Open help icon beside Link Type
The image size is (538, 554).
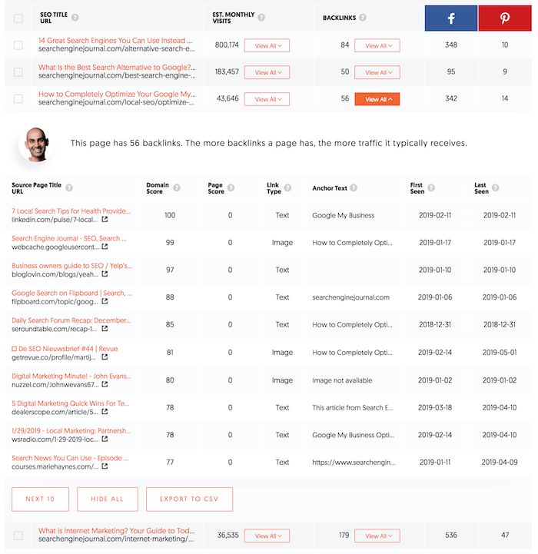287,188
